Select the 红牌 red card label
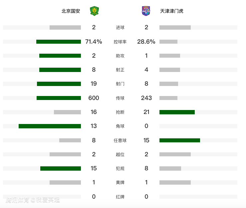246x208 pixels. pos(120,197)
